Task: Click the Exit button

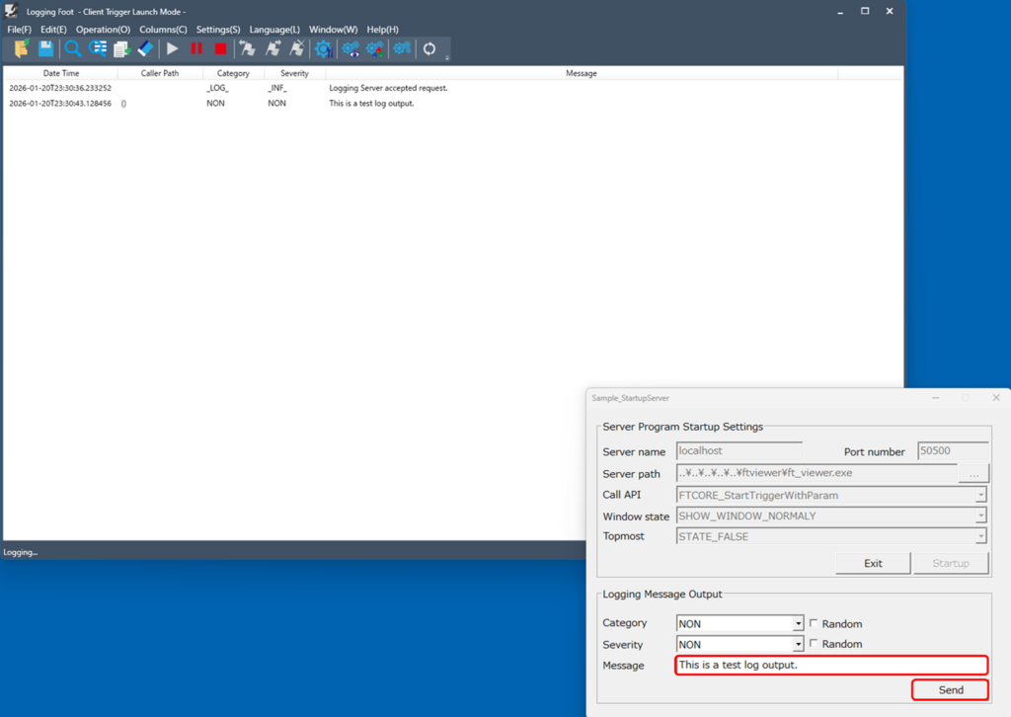Action: point(873,563)
